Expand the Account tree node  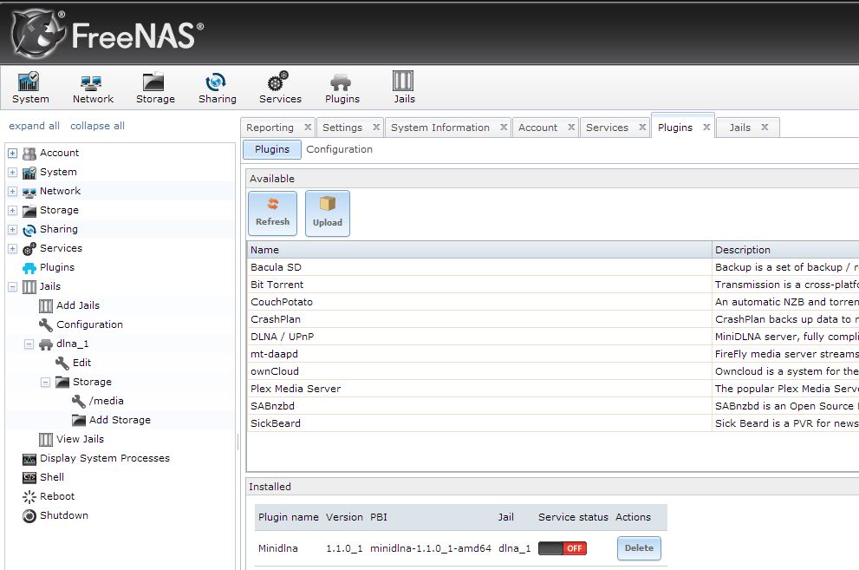[x=13, y=153]
